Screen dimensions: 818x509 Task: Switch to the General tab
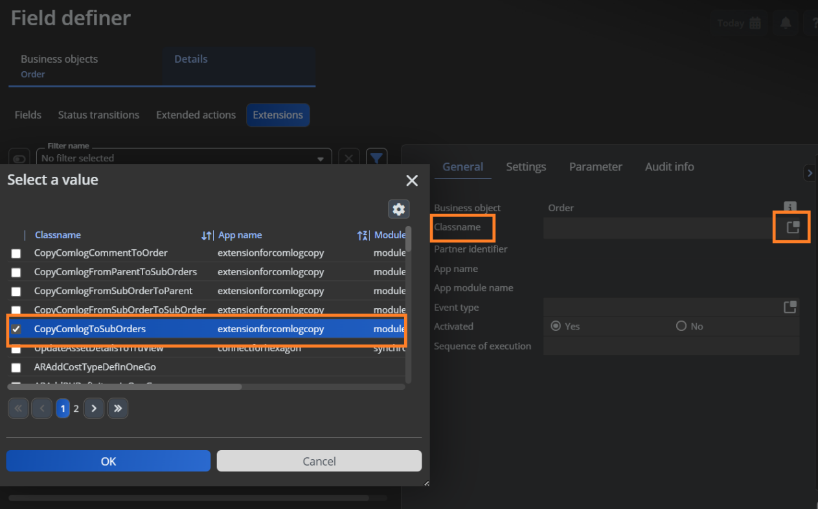point(462,166)
